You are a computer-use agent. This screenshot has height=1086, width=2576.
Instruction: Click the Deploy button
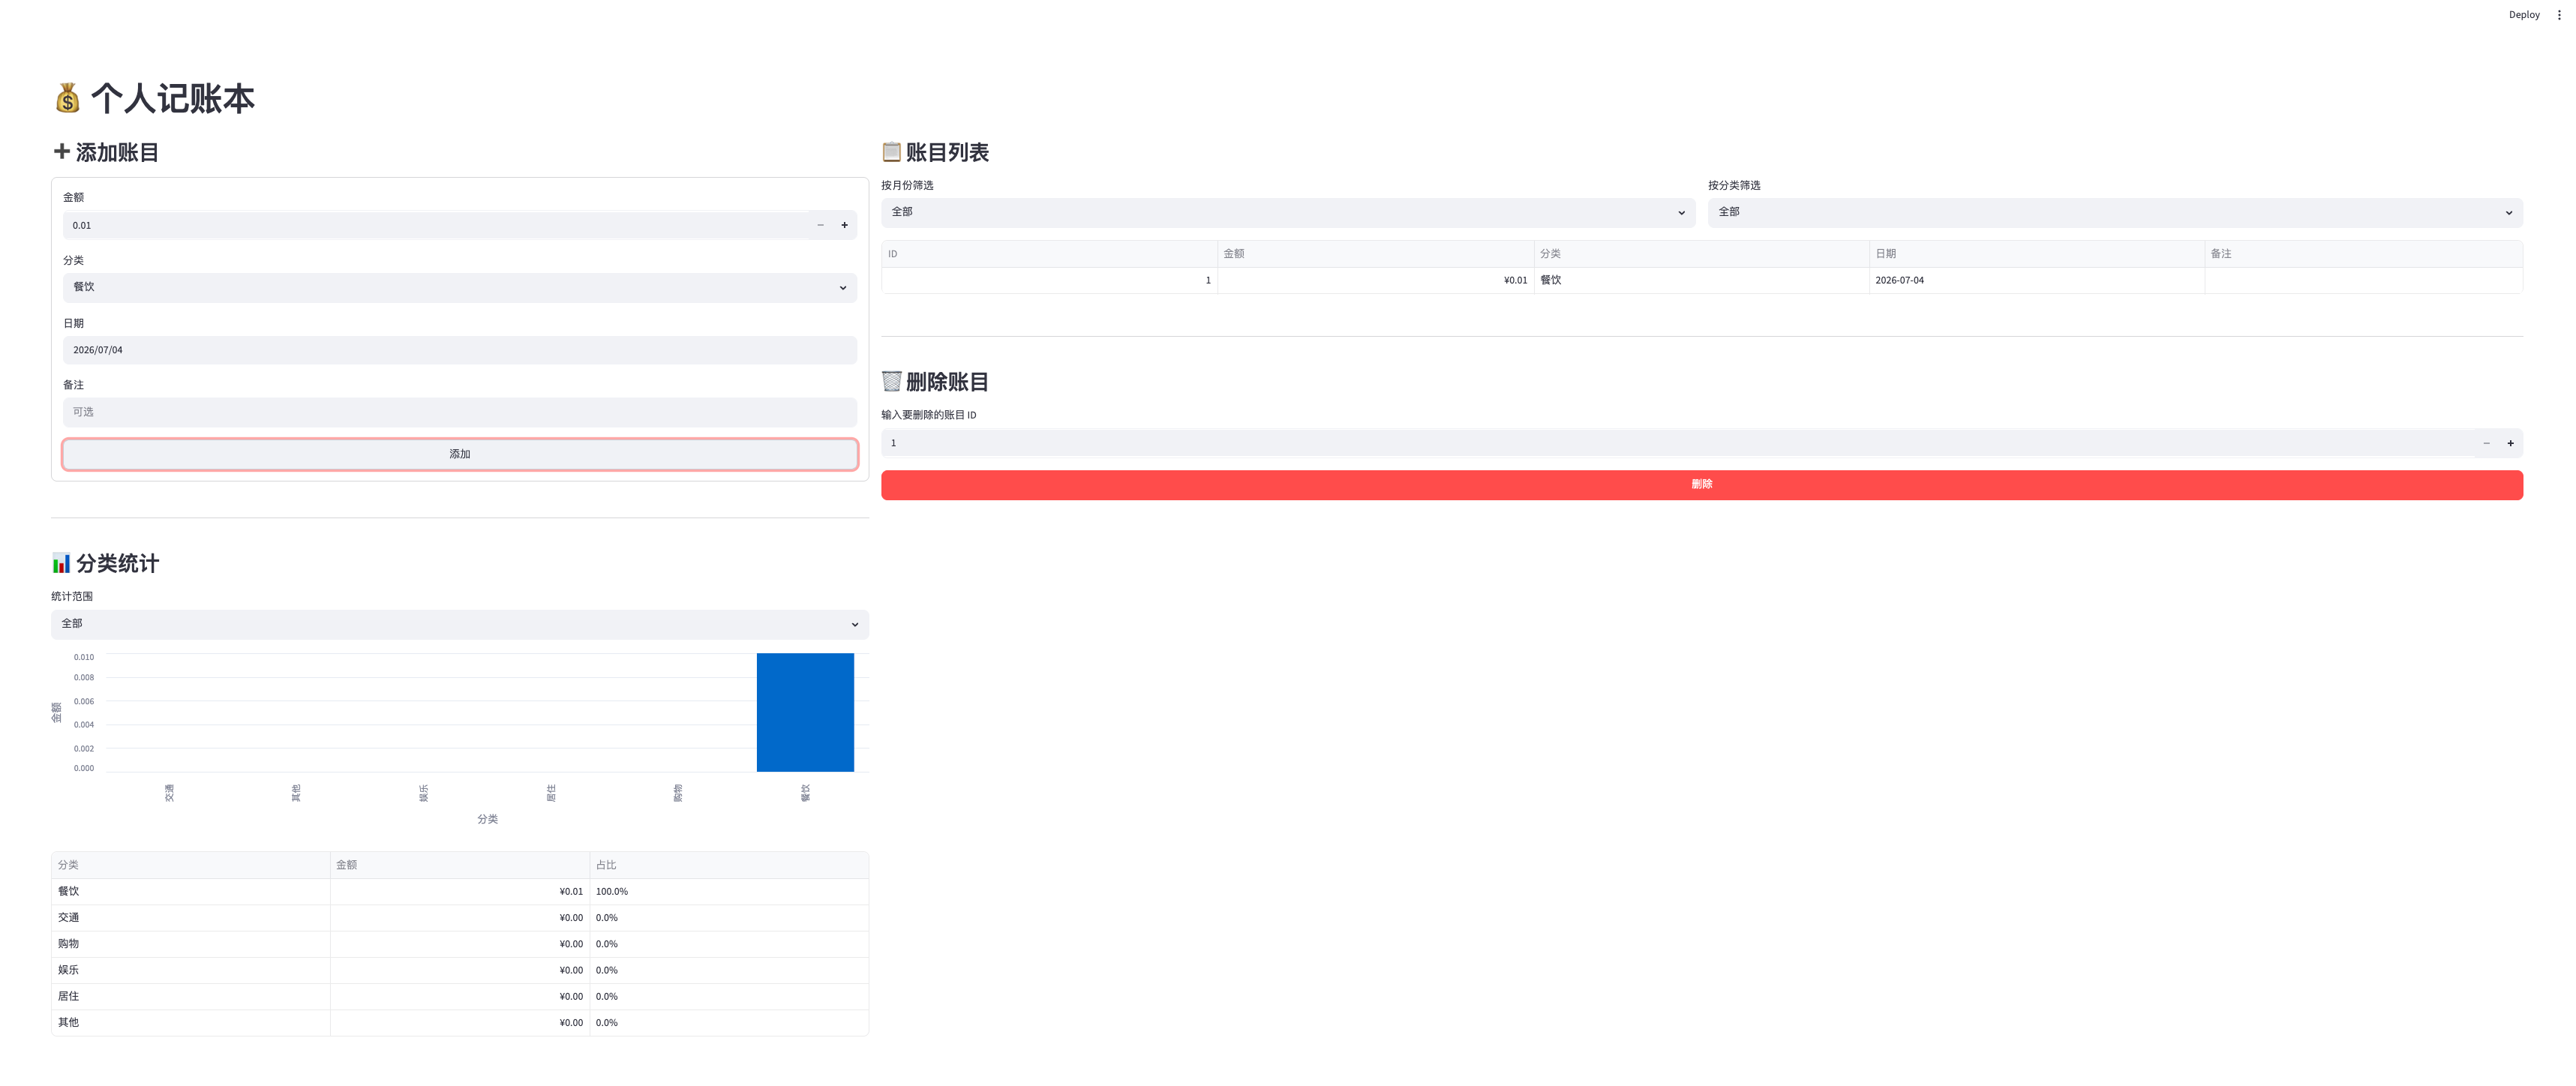pyautogui.click(x=2524, y=15)
